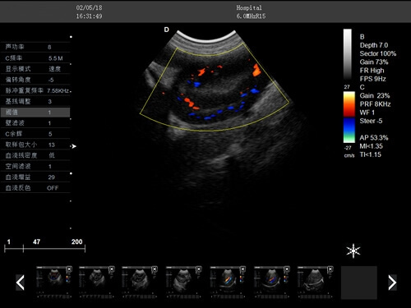Change the 显示模式 速度 option
411x308 pixels.
(35, 69)
